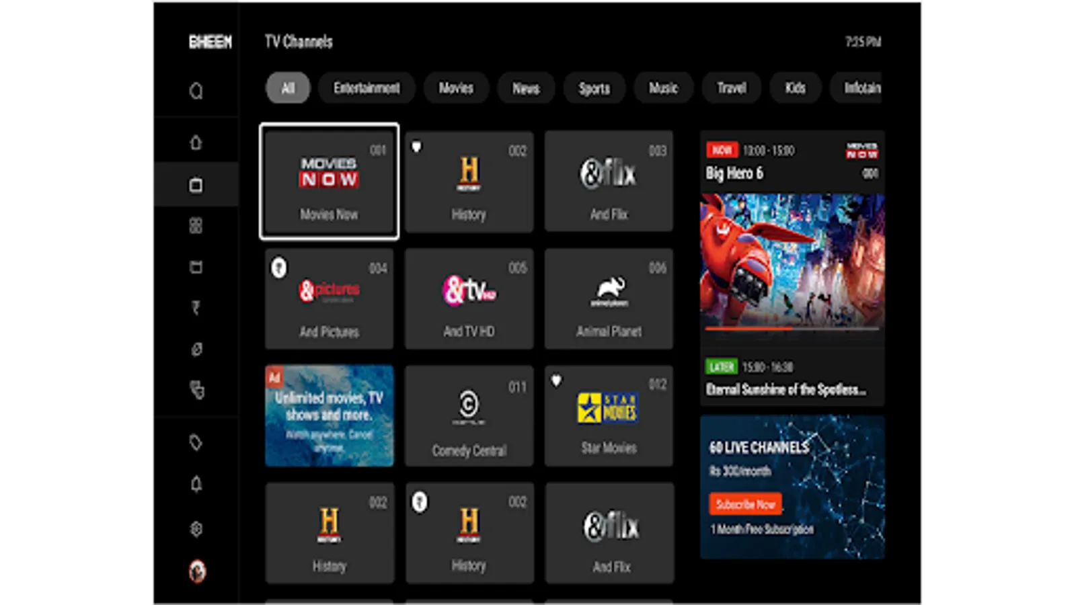1076x605 pixels.
Task: Click the BHEEM logo
Action: coord(210,42)
